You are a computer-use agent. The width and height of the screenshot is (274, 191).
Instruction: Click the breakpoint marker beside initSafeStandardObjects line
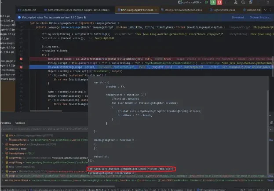[x=20, y=58]
